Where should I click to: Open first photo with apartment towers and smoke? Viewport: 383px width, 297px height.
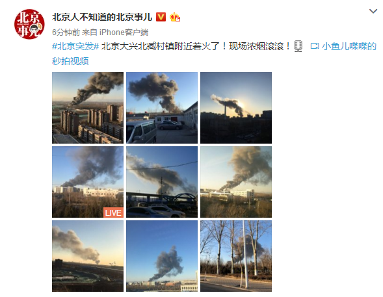[88, 108]
